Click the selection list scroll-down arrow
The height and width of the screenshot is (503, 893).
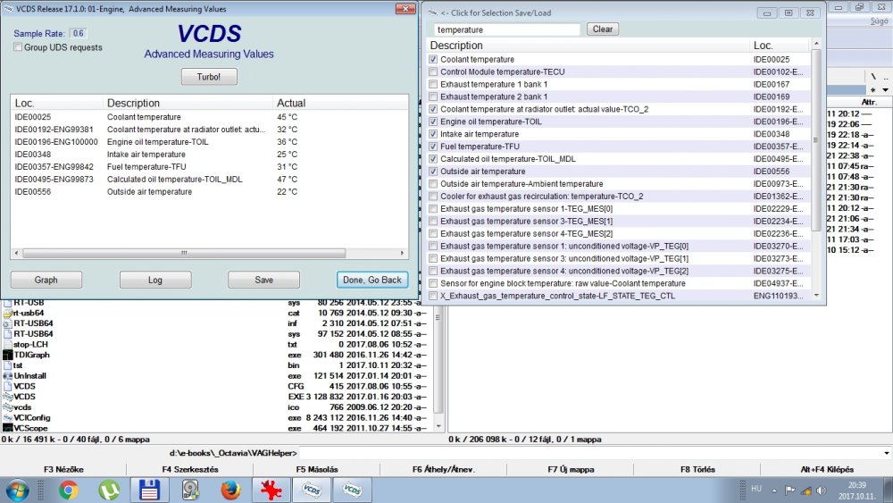coord(816,296)
